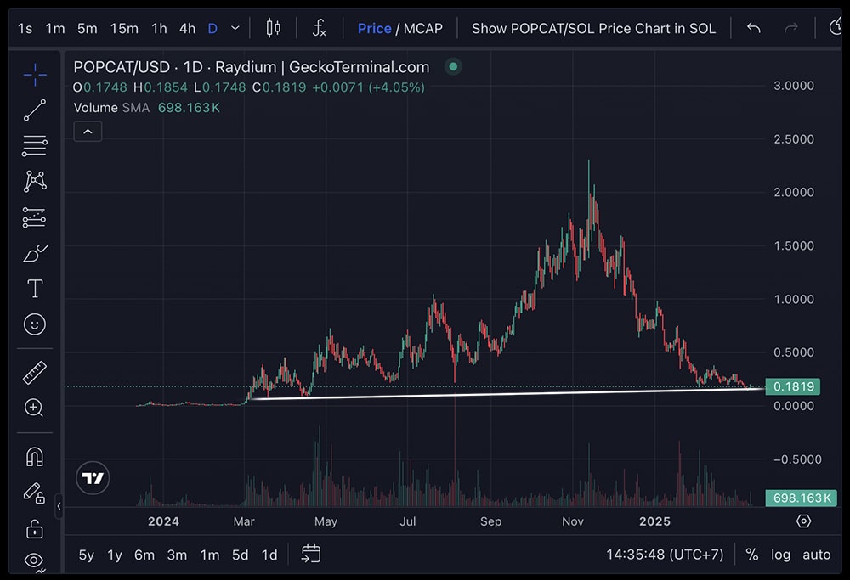Click the 0.1819 current price label
This screenshot has width=850, height=580.
click(792, 386)
